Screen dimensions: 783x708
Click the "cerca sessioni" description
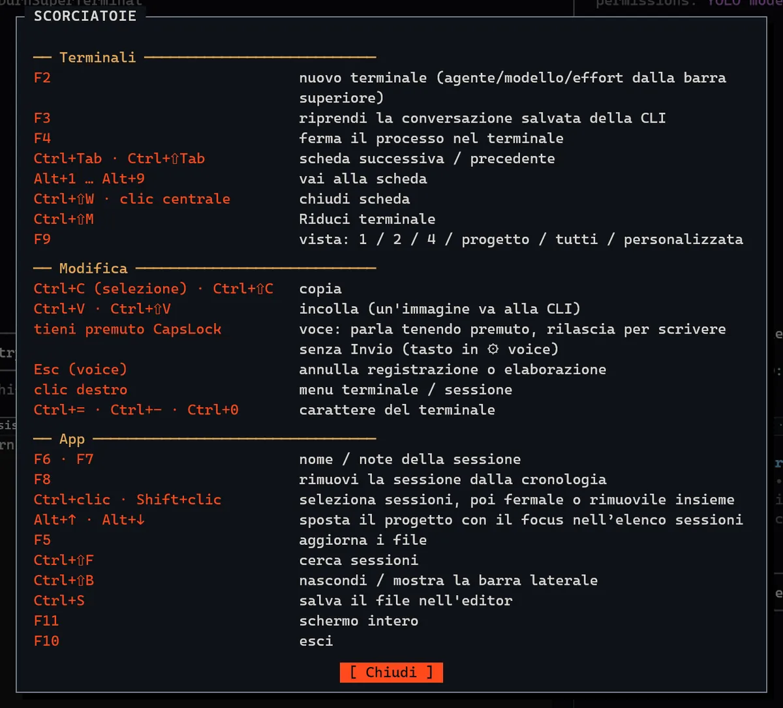coord(359,561)
